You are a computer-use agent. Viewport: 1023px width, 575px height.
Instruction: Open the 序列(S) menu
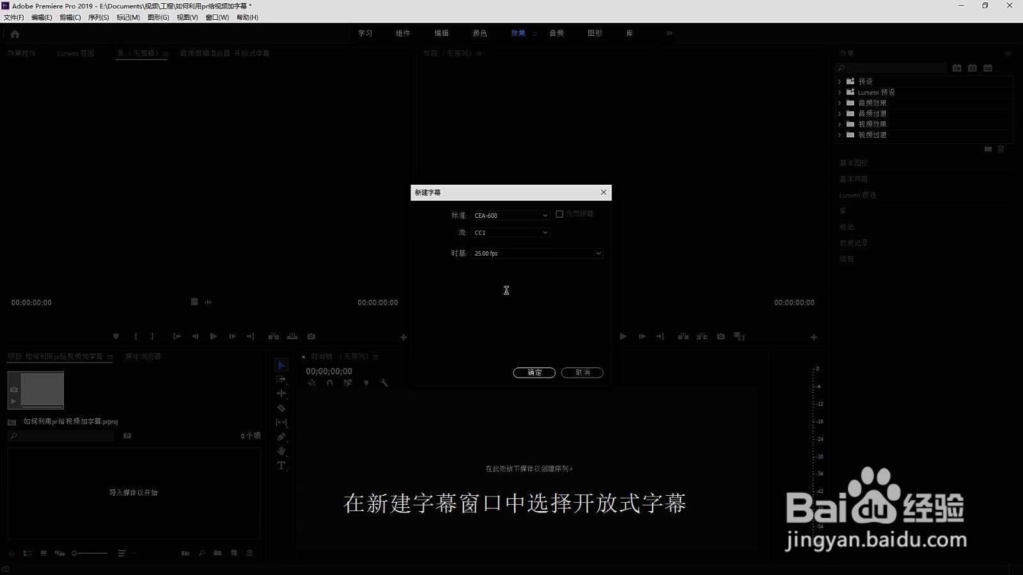pyautogui.click(x=98, y=17)
